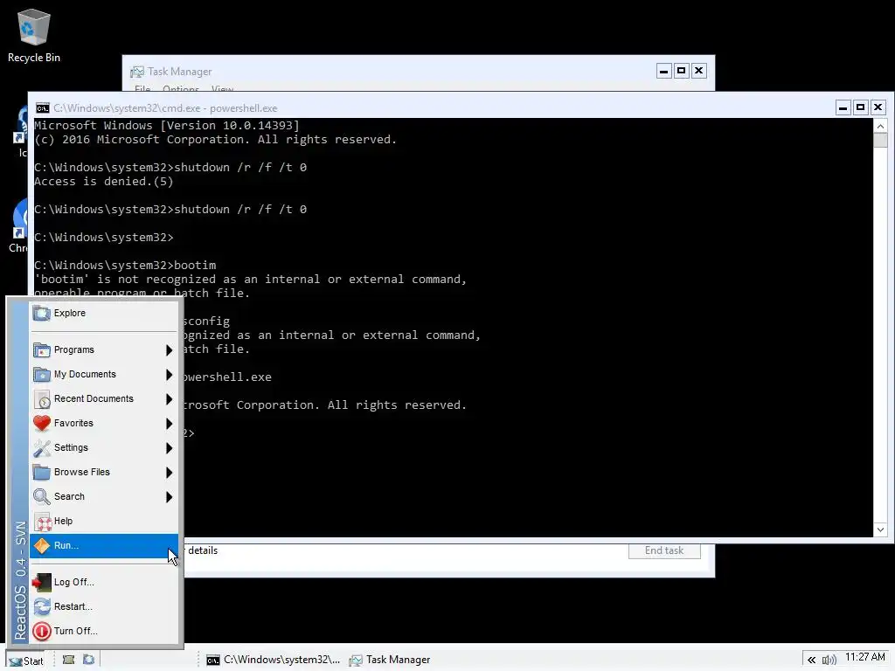
Task: Select the Restart... entry
Action: (104, 606)
